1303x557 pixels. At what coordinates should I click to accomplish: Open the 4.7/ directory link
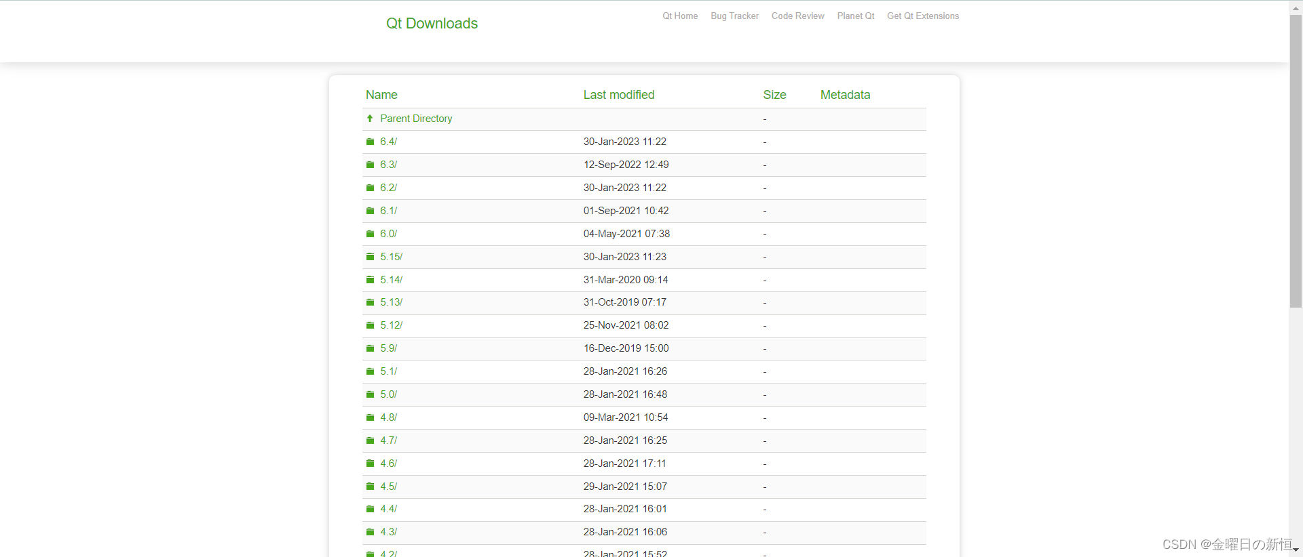[x=389, y=440]
